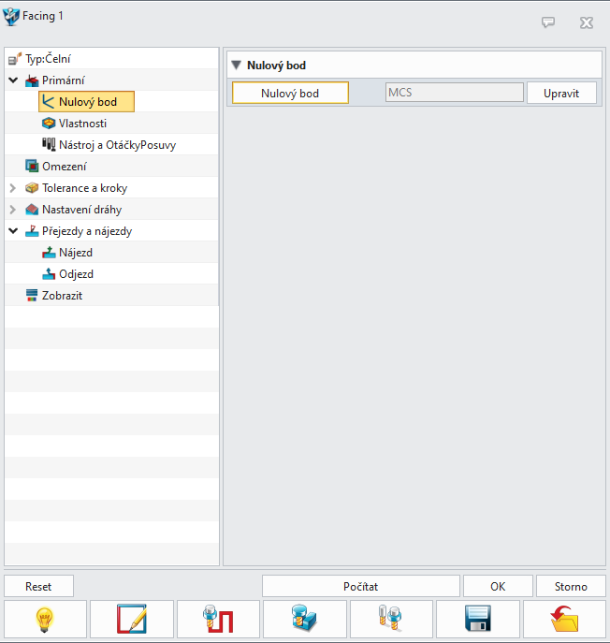Click the red toolpath tool icon
The height and width of the screenshot is (643, 610).
pyautogui.click(x=218, y=620)
